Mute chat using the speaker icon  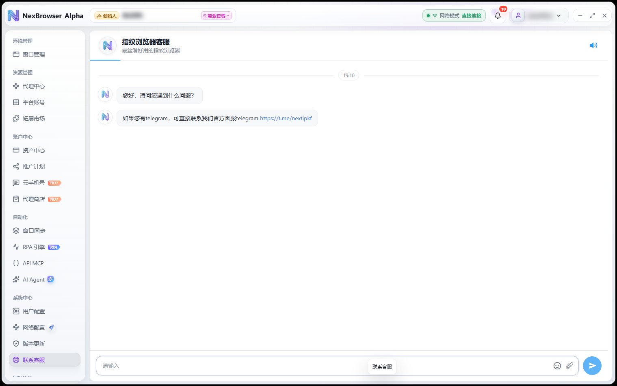pyautogui.click(x=593, y=46)
